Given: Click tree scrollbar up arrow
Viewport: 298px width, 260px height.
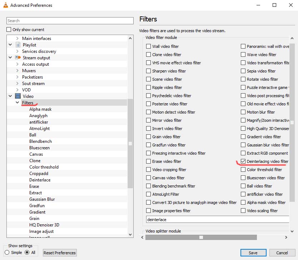Looking at the screenshot, I should coord(130,38).
